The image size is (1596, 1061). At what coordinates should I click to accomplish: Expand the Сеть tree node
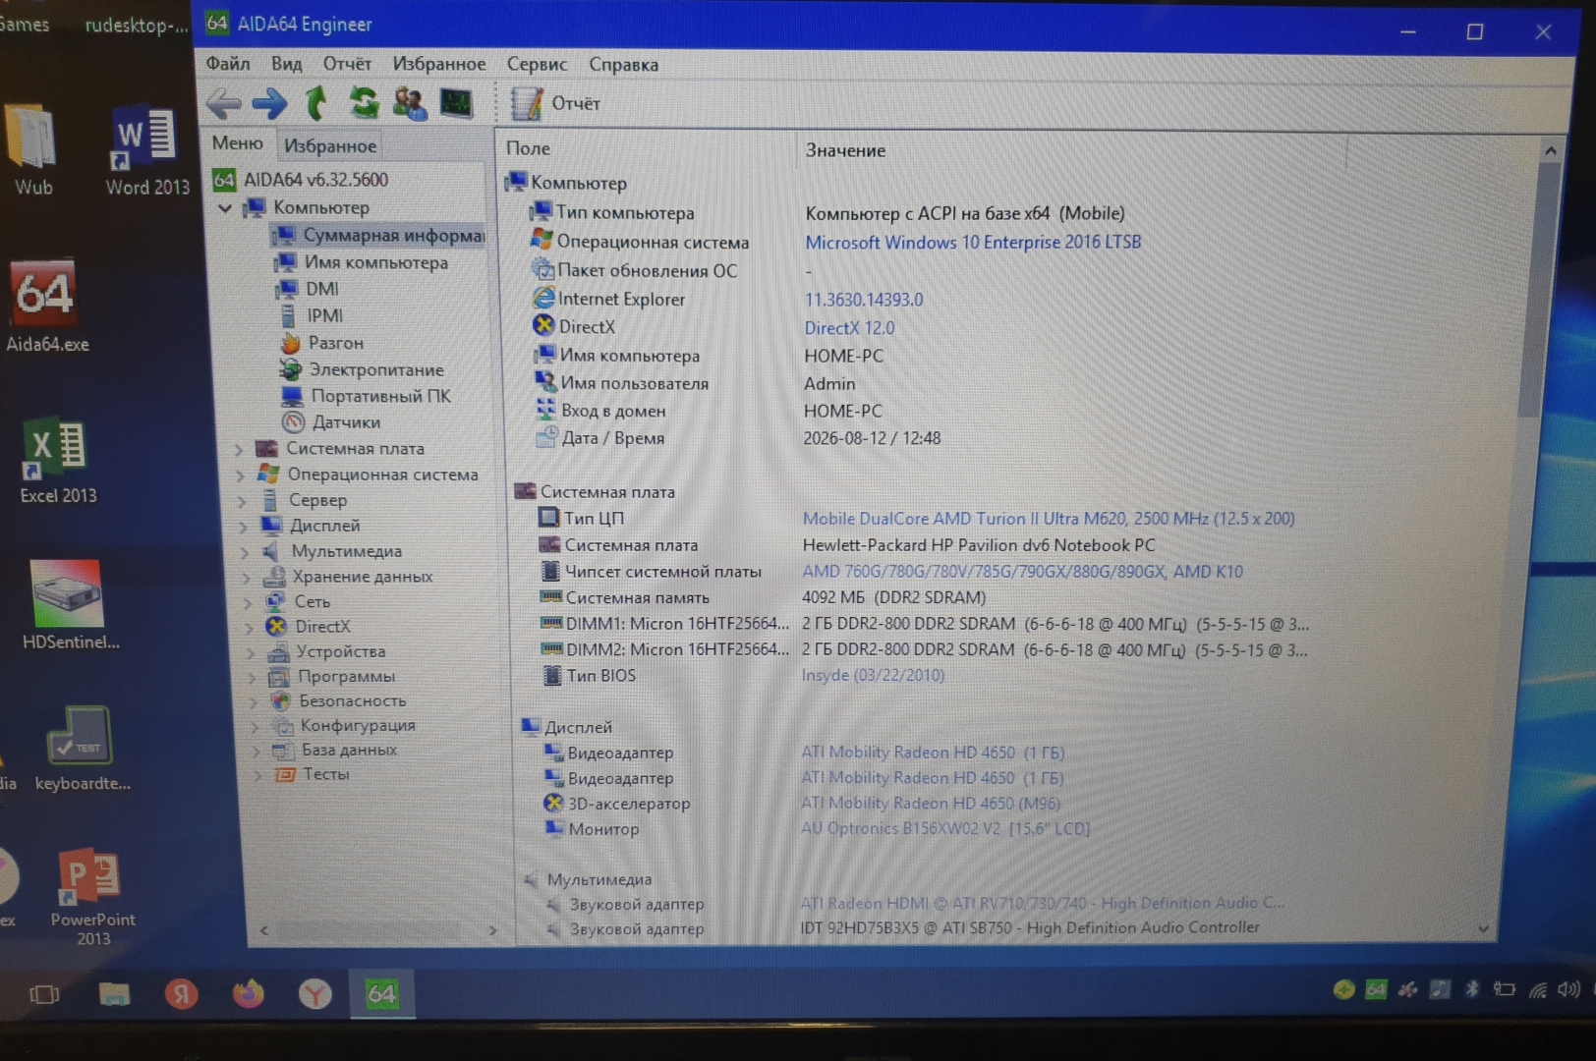[249, 602]
